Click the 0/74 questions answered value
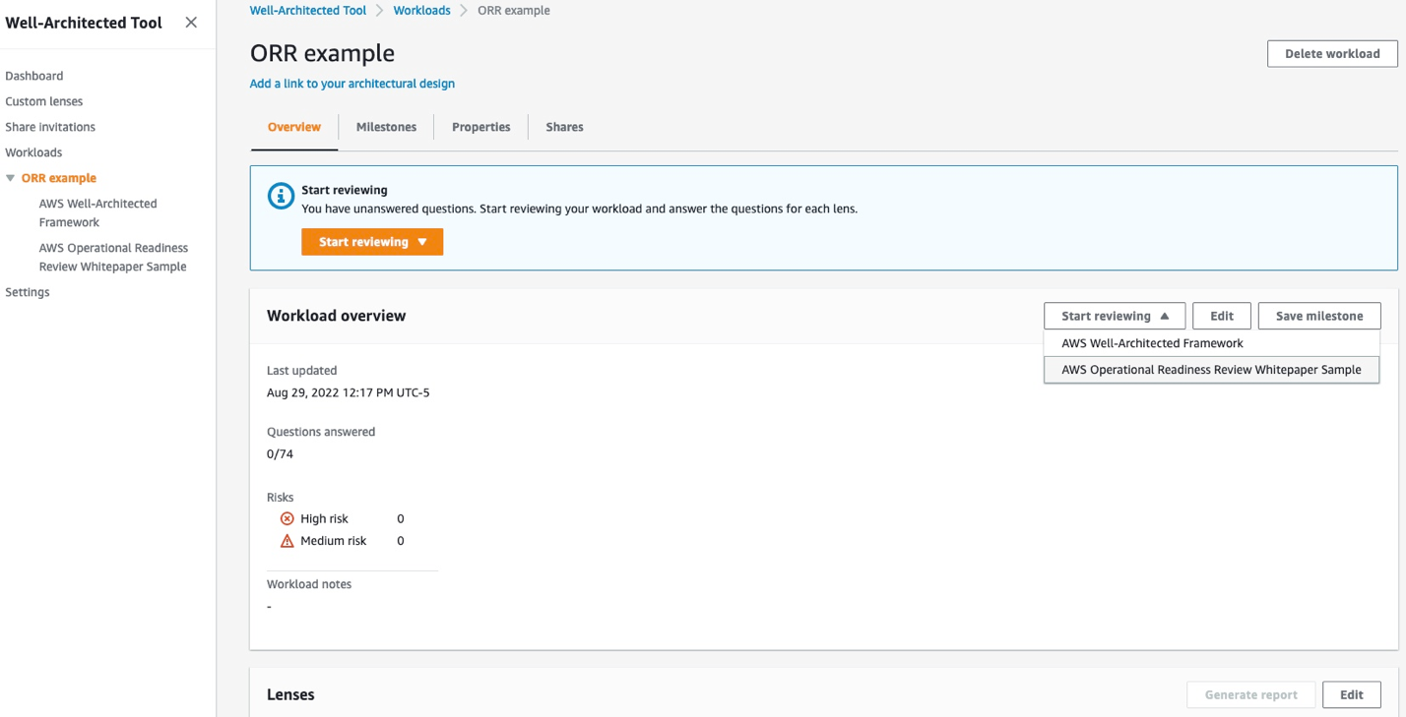The image size is (1406, 717). 281,454
